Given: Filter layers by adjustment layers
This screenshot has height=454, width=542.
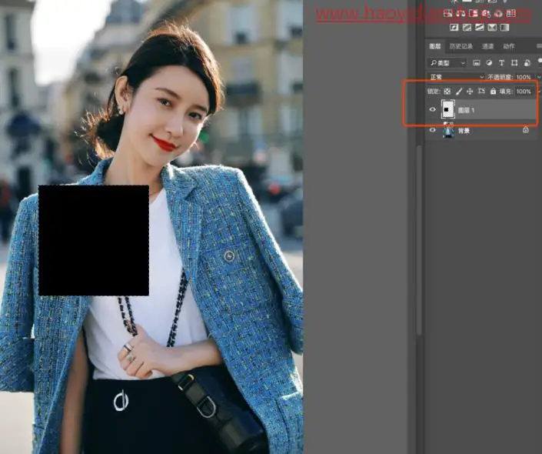Looking at the screenshot, I should [x=489, y=62].
